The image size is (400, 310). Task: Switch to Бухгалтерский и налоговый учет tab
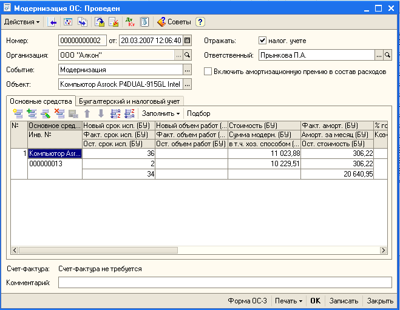(129, 101)
